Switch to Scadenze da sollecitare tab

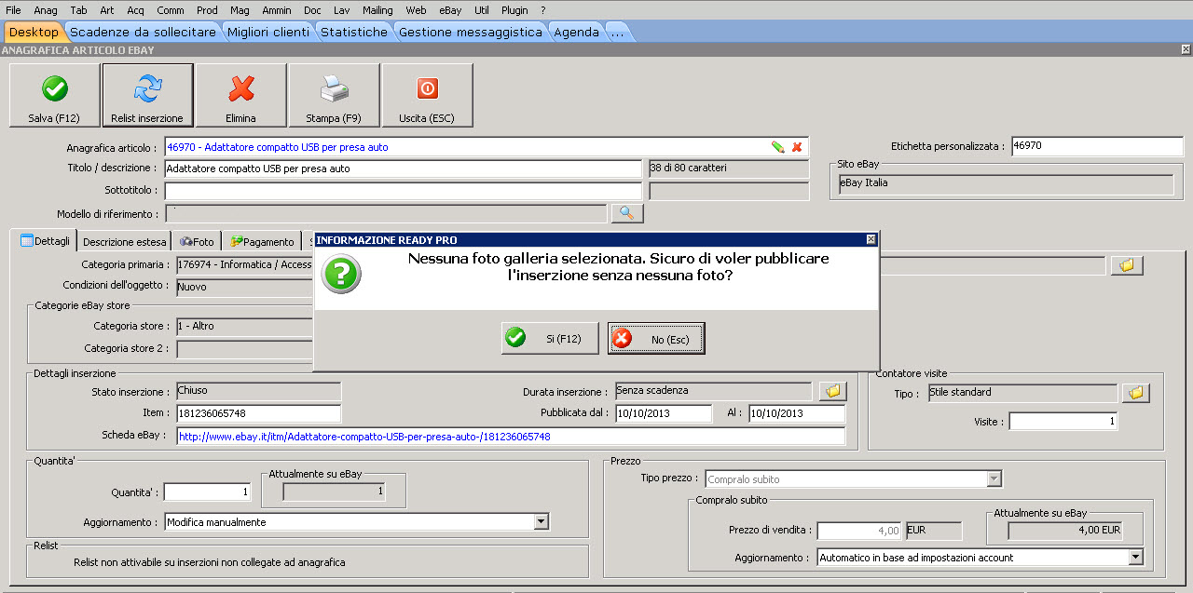144,32
